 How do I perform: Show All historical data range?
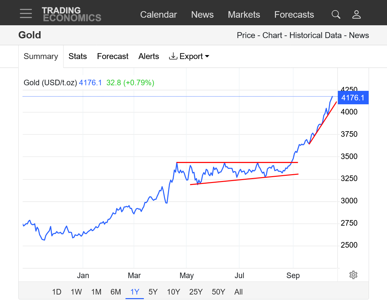click(x=239, y=292)
